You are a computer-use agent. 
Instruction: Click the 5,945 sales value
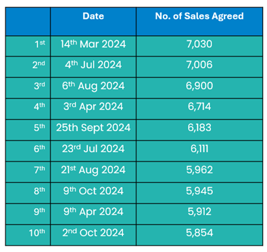pyautogui.click(x=199, y=191)
